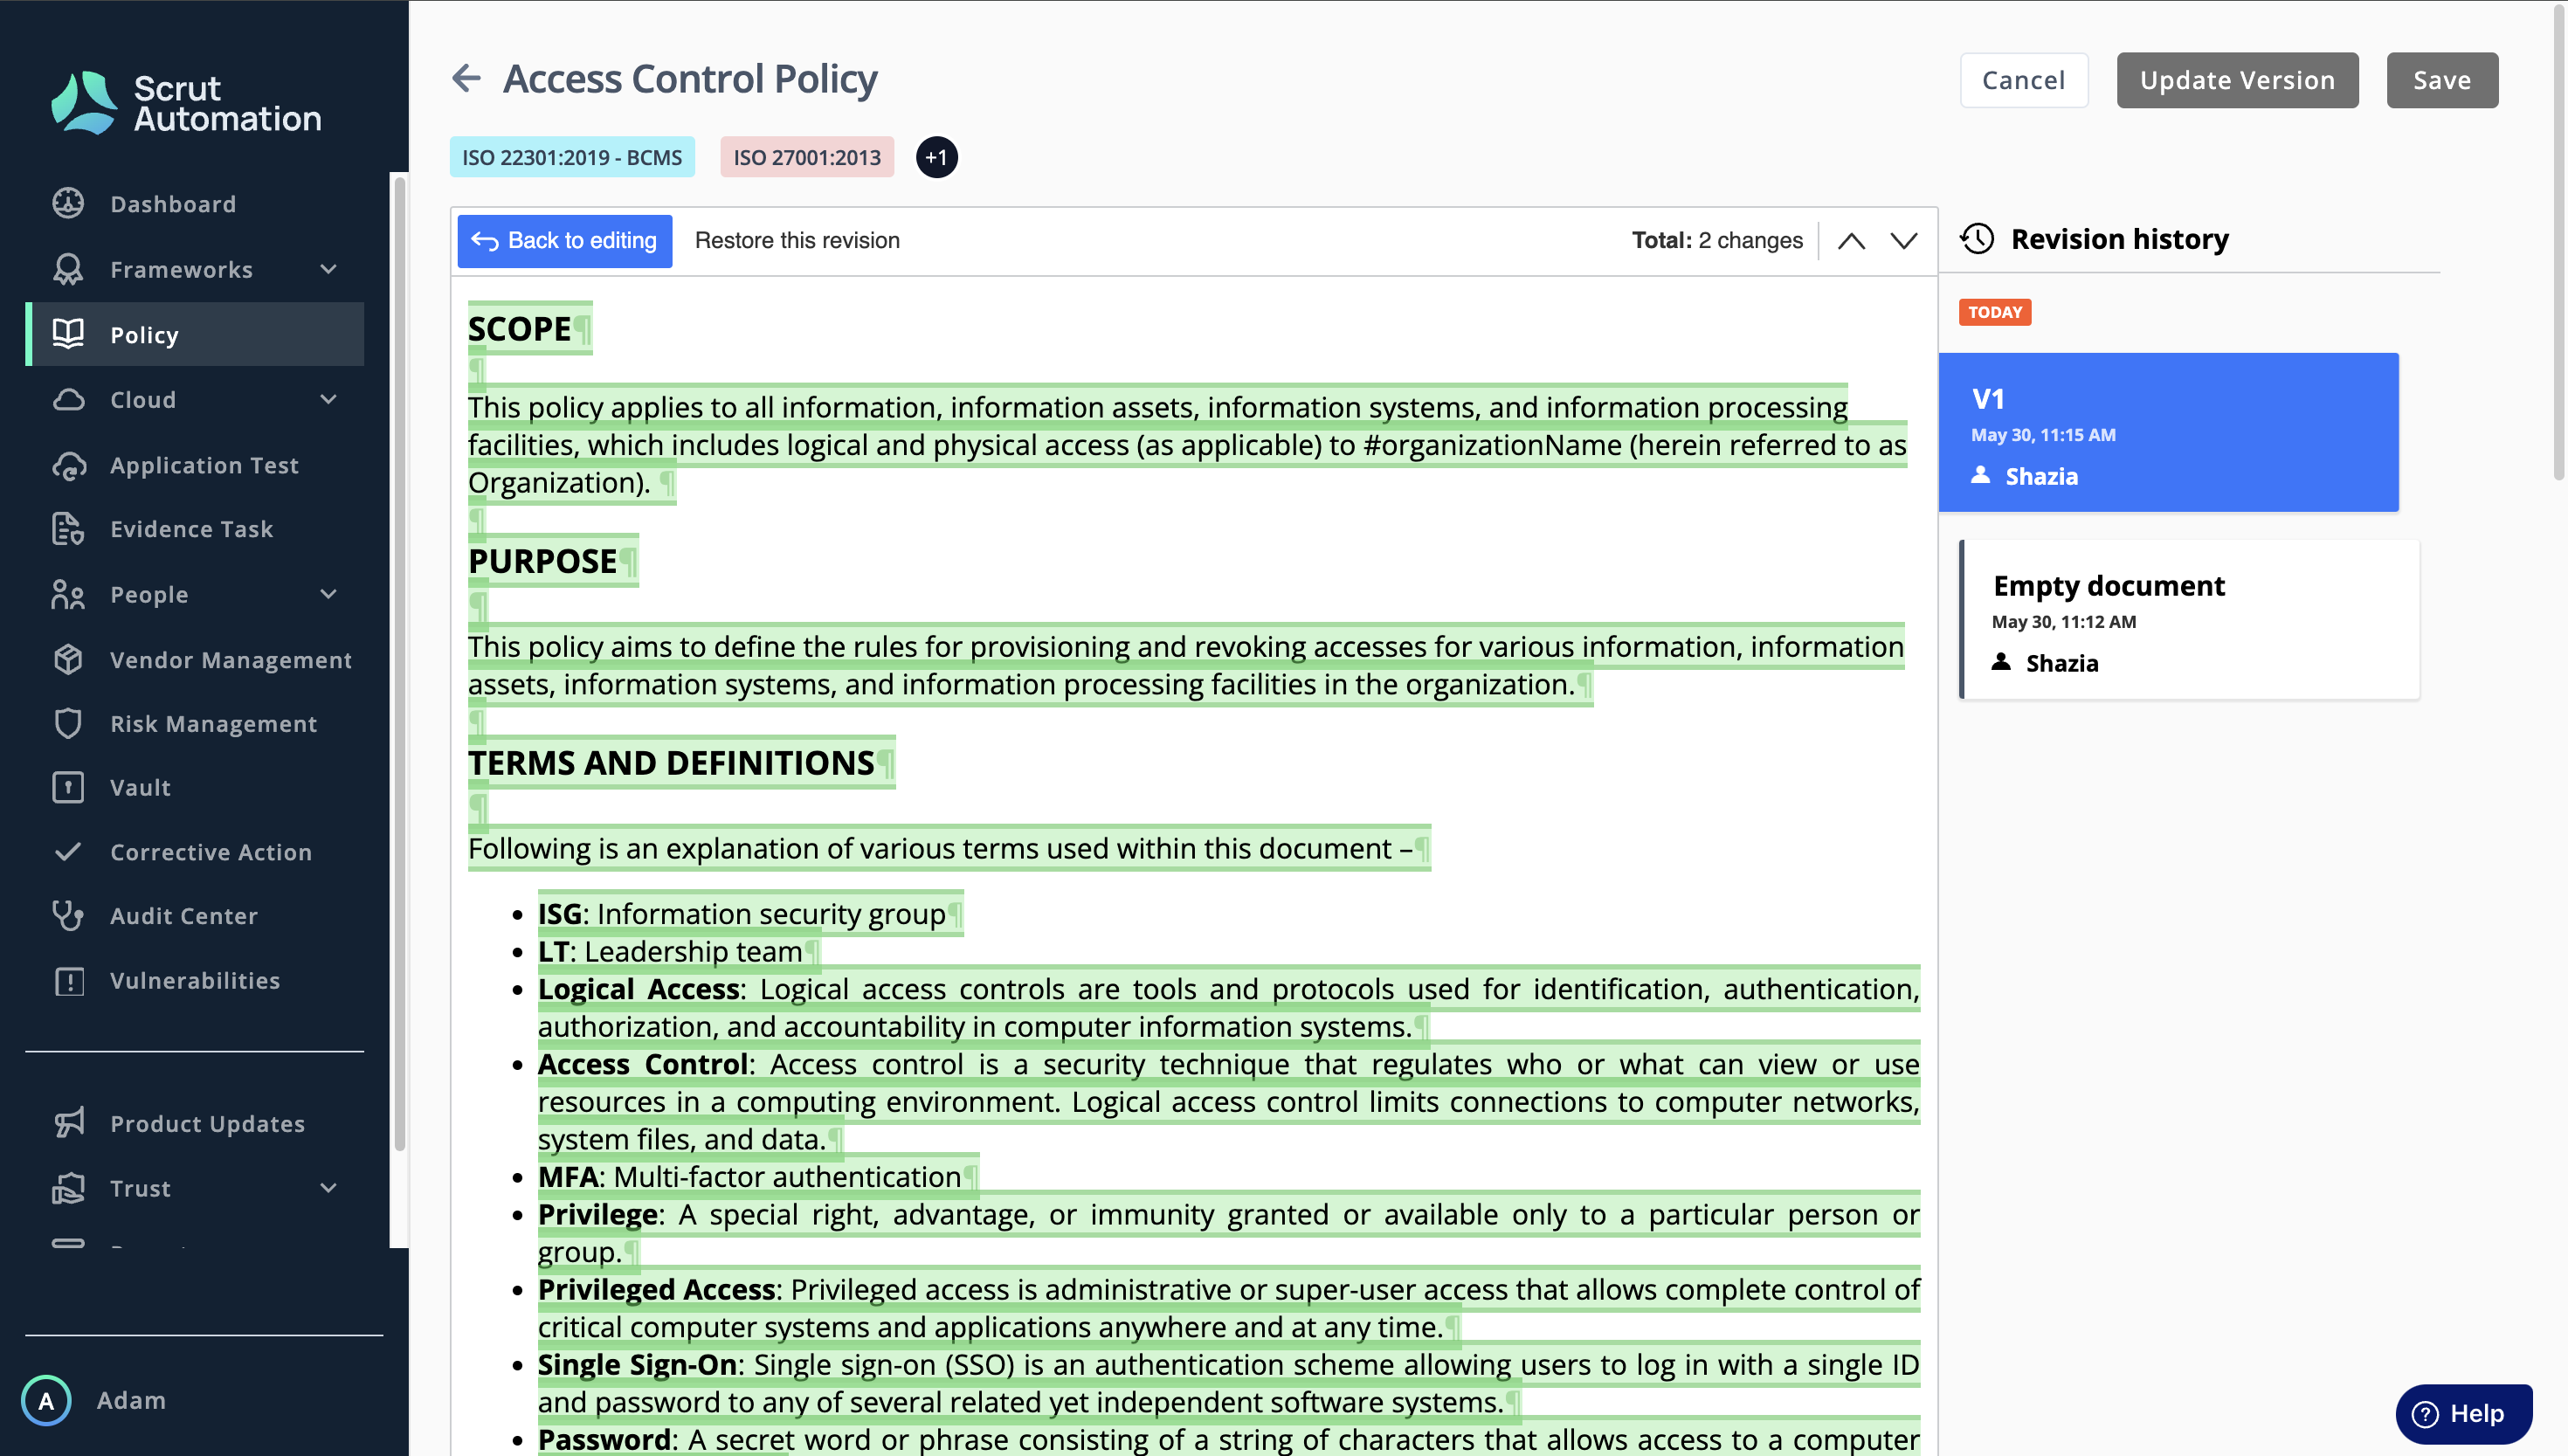Click the Help question mark icon
Viewport: 2568px width, 1456px height.
(2425, 1414)
